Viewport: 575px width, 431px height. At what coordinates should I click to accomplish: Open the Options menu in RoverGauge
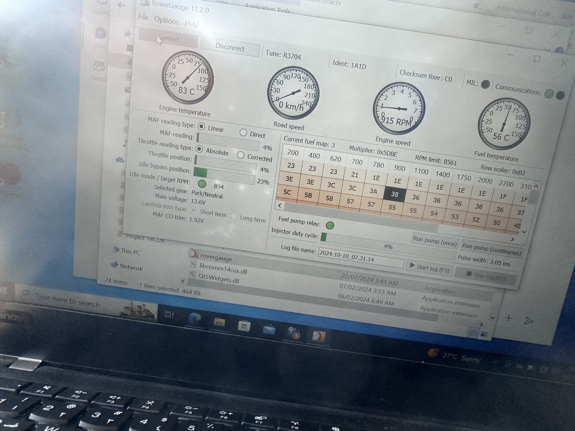pyautogui.click(x=166, y=20)
